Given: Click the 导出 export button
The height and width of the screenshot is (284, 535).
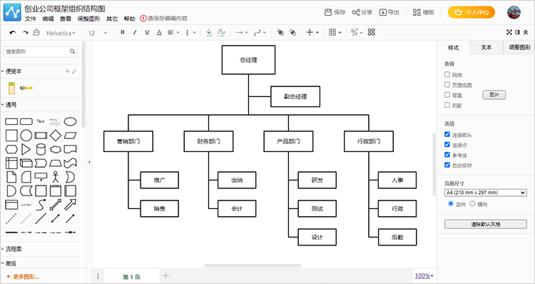Looking at the screenshot, I should [x=389, y=13].
